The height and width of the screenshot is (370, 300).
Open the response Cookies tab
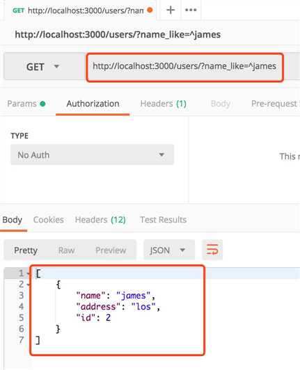tap(49, 220)
